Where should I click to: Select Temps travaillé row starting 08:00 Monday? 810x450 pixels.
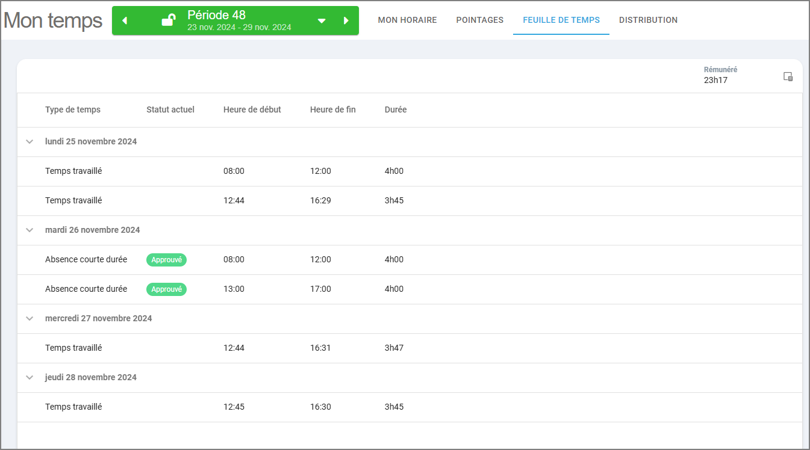pyautogui.click(x=410, y=171)
